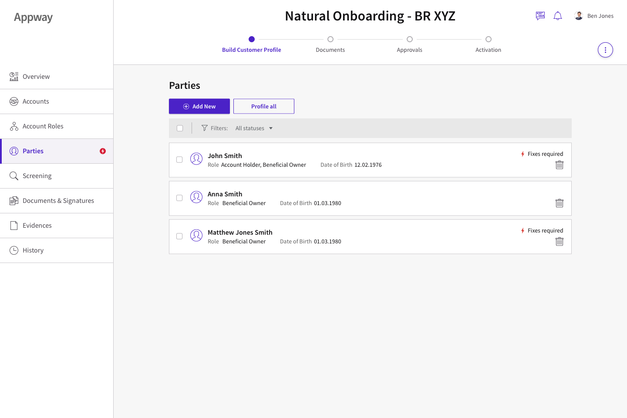The image size is (627, 418).
Task: Click the three-dot more options button
Action: coord(605,50)
